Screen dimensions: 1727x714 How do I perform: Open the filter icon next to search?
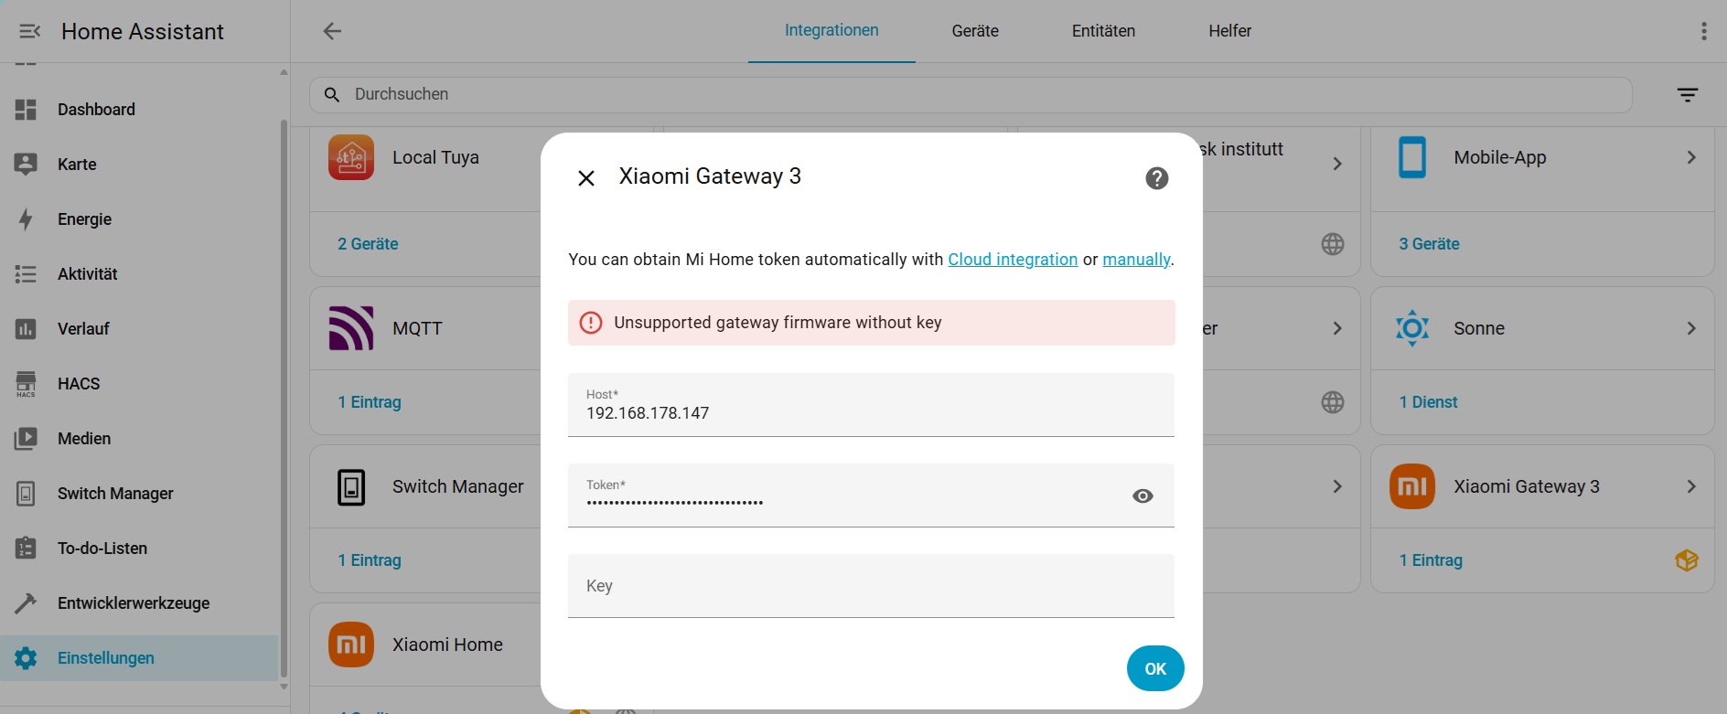1687,95
